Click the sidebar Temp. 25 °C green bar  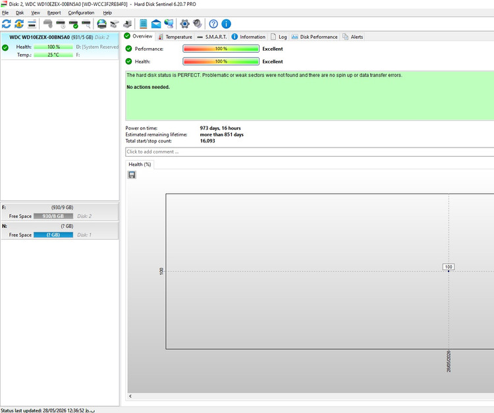coord(53,55)
